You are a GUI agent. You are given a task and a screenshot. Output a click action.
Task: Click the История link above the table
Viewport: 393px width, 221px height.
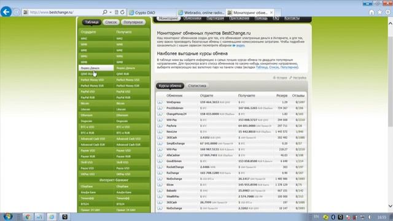coord(282,78)
